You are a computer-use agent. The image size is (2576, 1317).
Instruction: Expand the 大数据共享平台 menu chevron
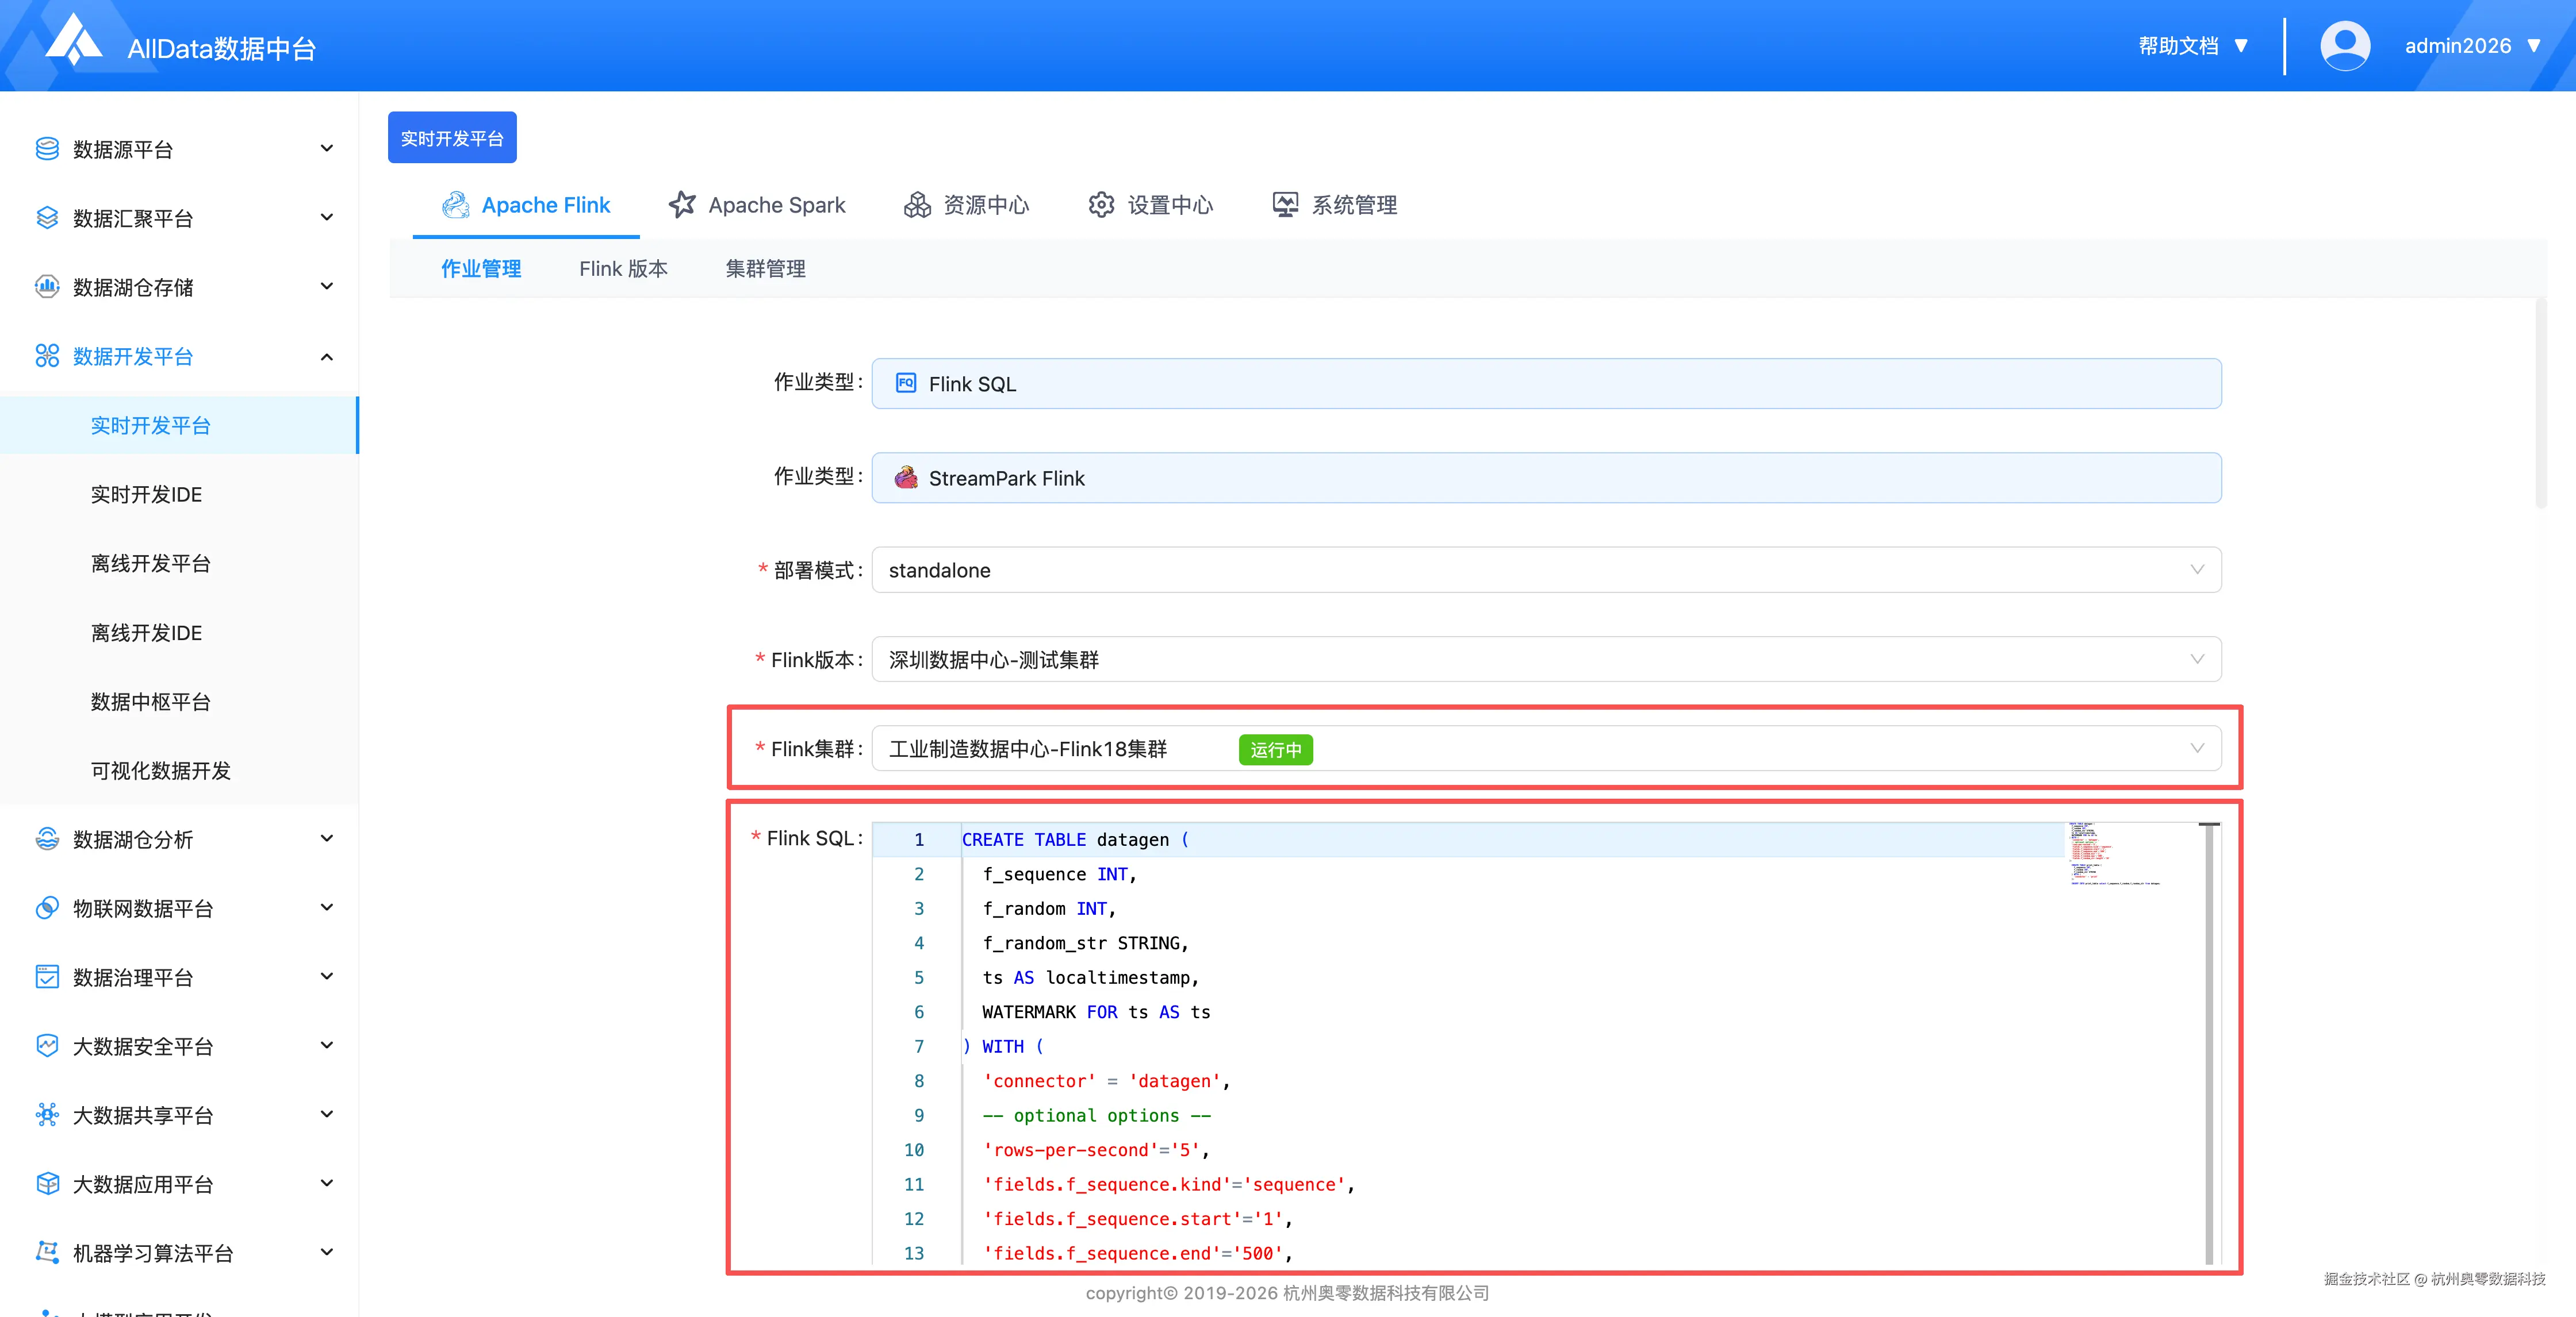pos(326,1114)
